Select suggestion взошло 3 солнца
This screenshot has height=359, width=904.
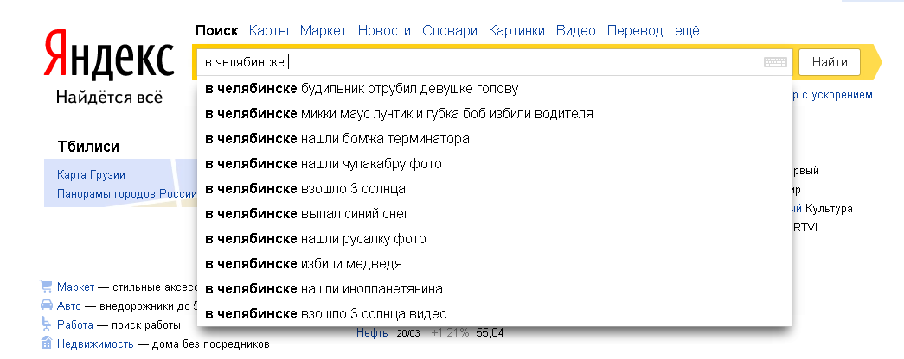coord(495,189)
